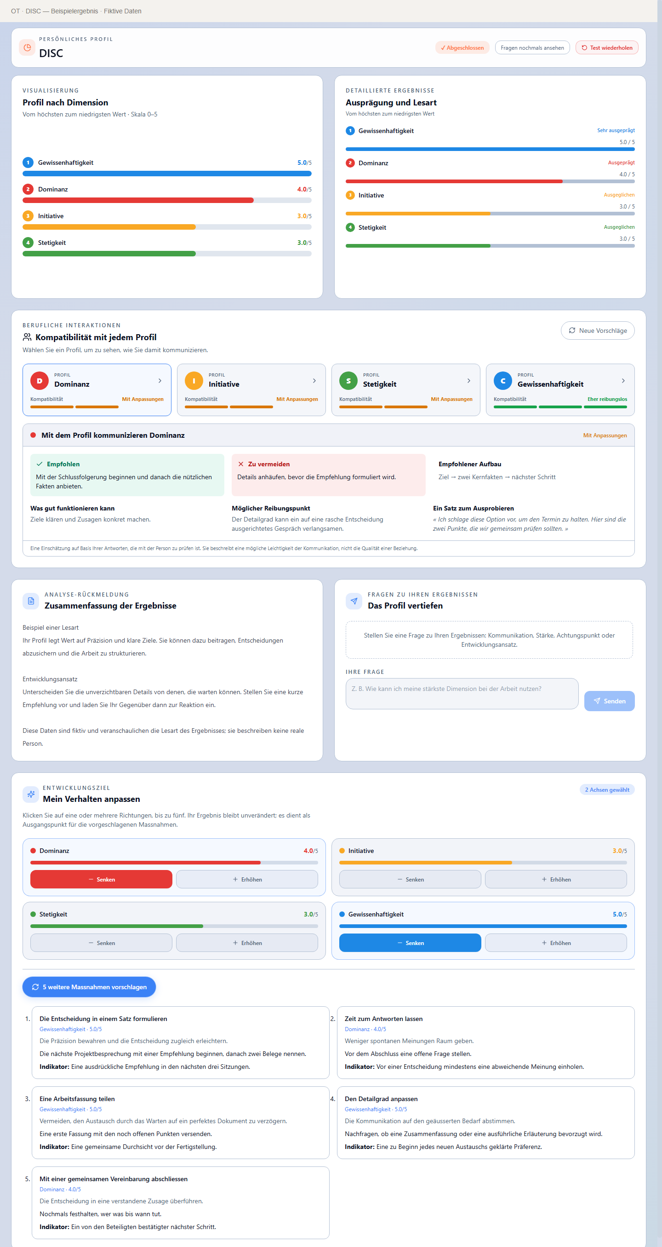The height and width of the screenshot is (1247, 662).
Task: Toggle Erhöhen for Stetigkeit
Action: [x=247, y=943]
